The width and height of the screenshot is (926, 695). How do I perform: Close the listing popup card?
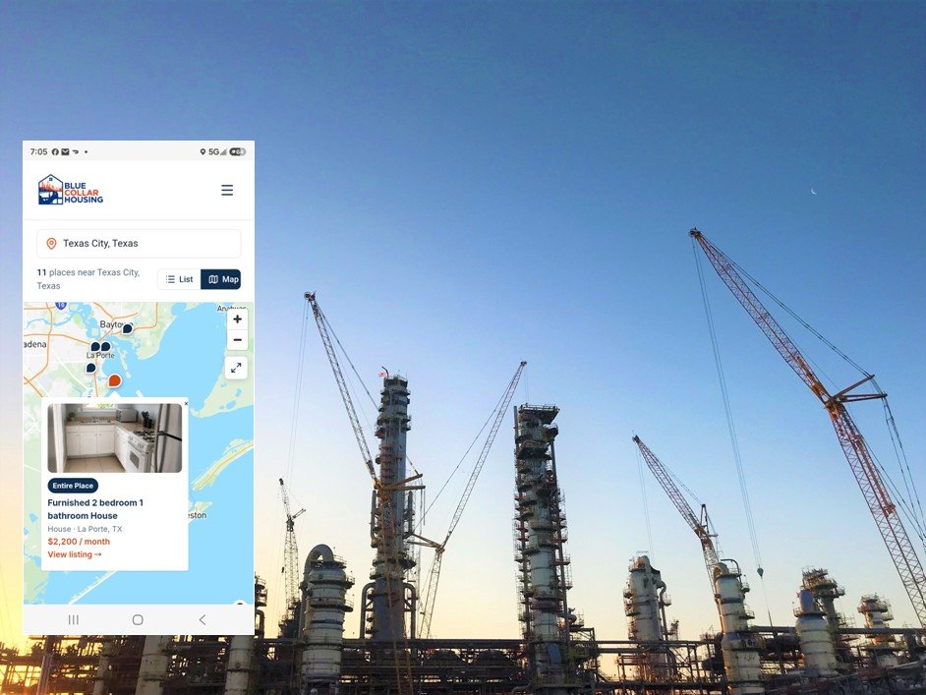pyautogui.click(x=186, y=404)
